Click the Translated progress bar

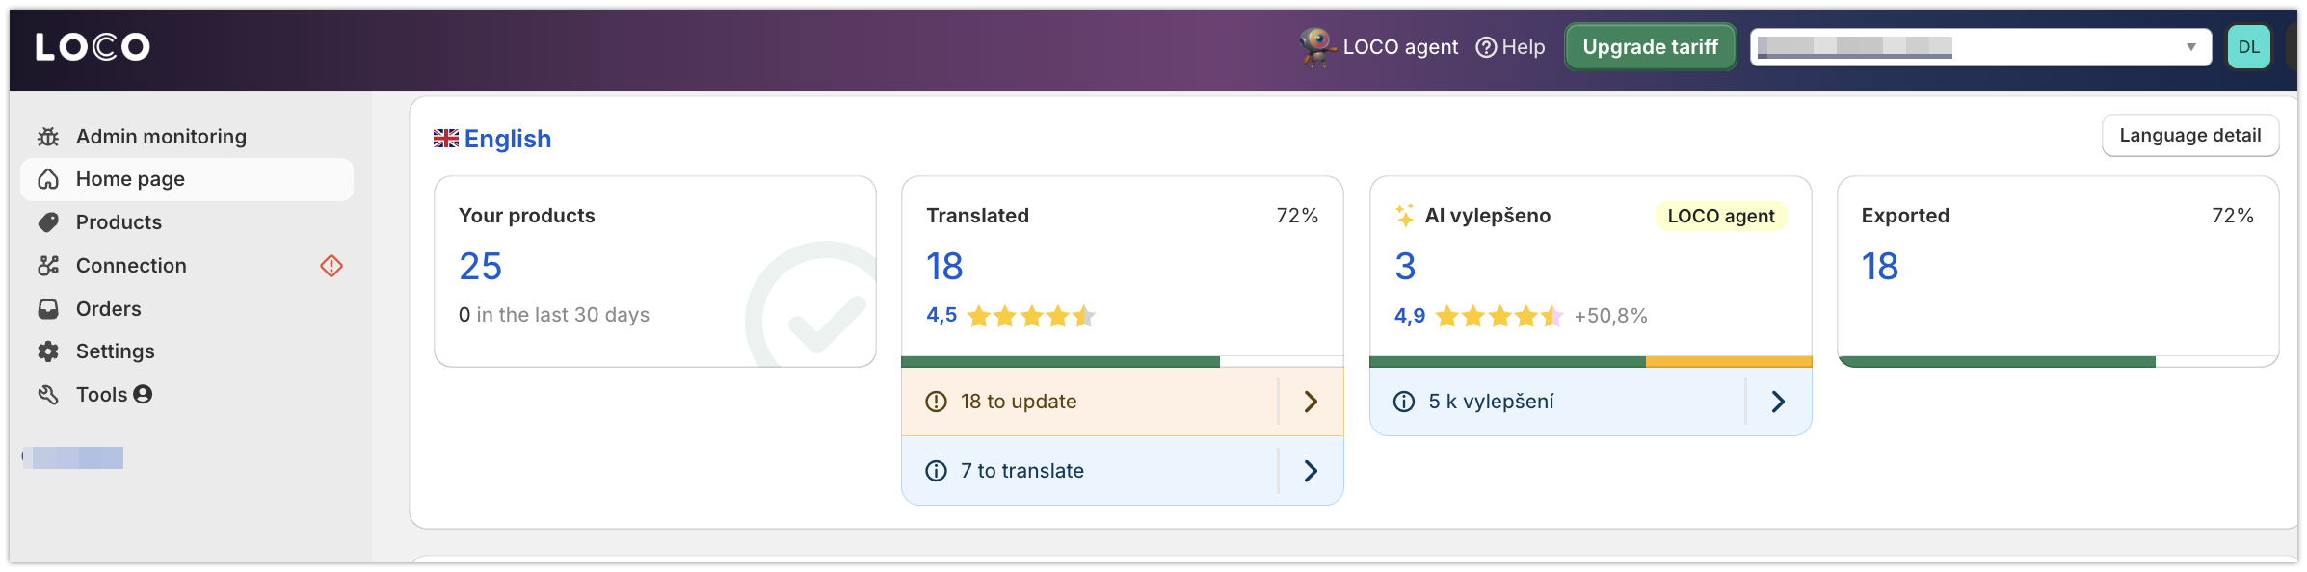[1122, 362]
